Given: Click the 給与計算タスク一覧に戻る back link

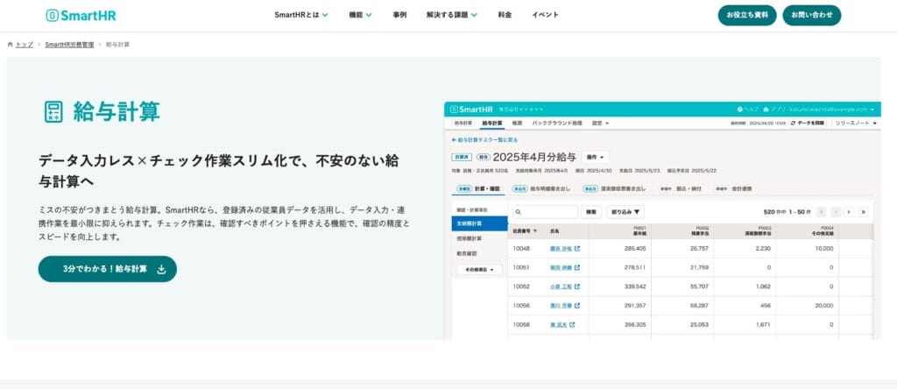Looking at the screenshot, I should [x=485, y=139].
